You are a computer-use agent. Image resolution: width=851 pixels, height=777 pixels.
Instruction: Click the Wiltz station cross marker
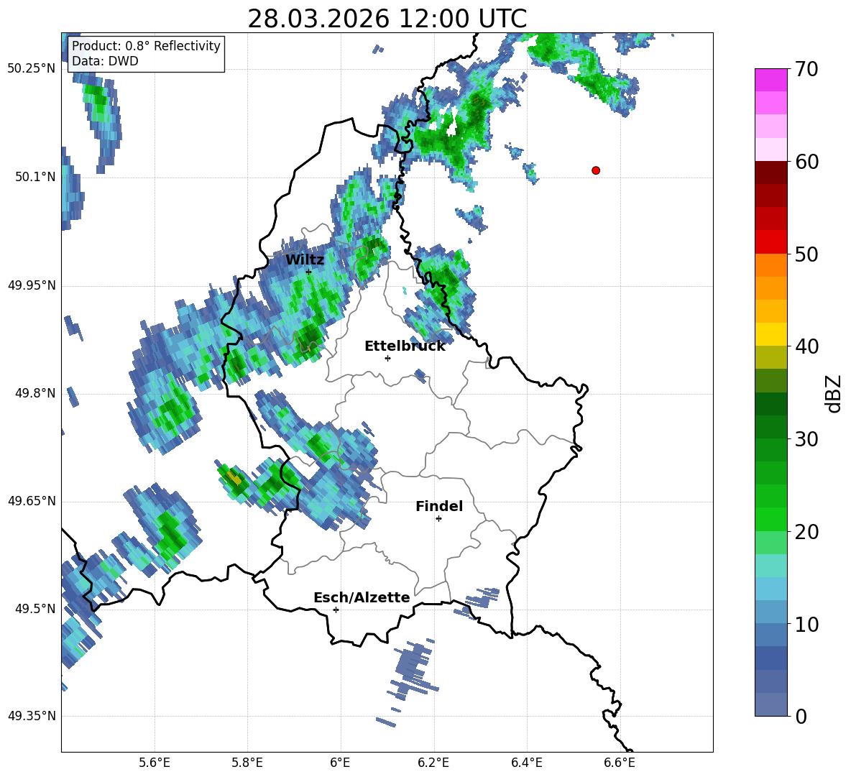click(308, 272)
